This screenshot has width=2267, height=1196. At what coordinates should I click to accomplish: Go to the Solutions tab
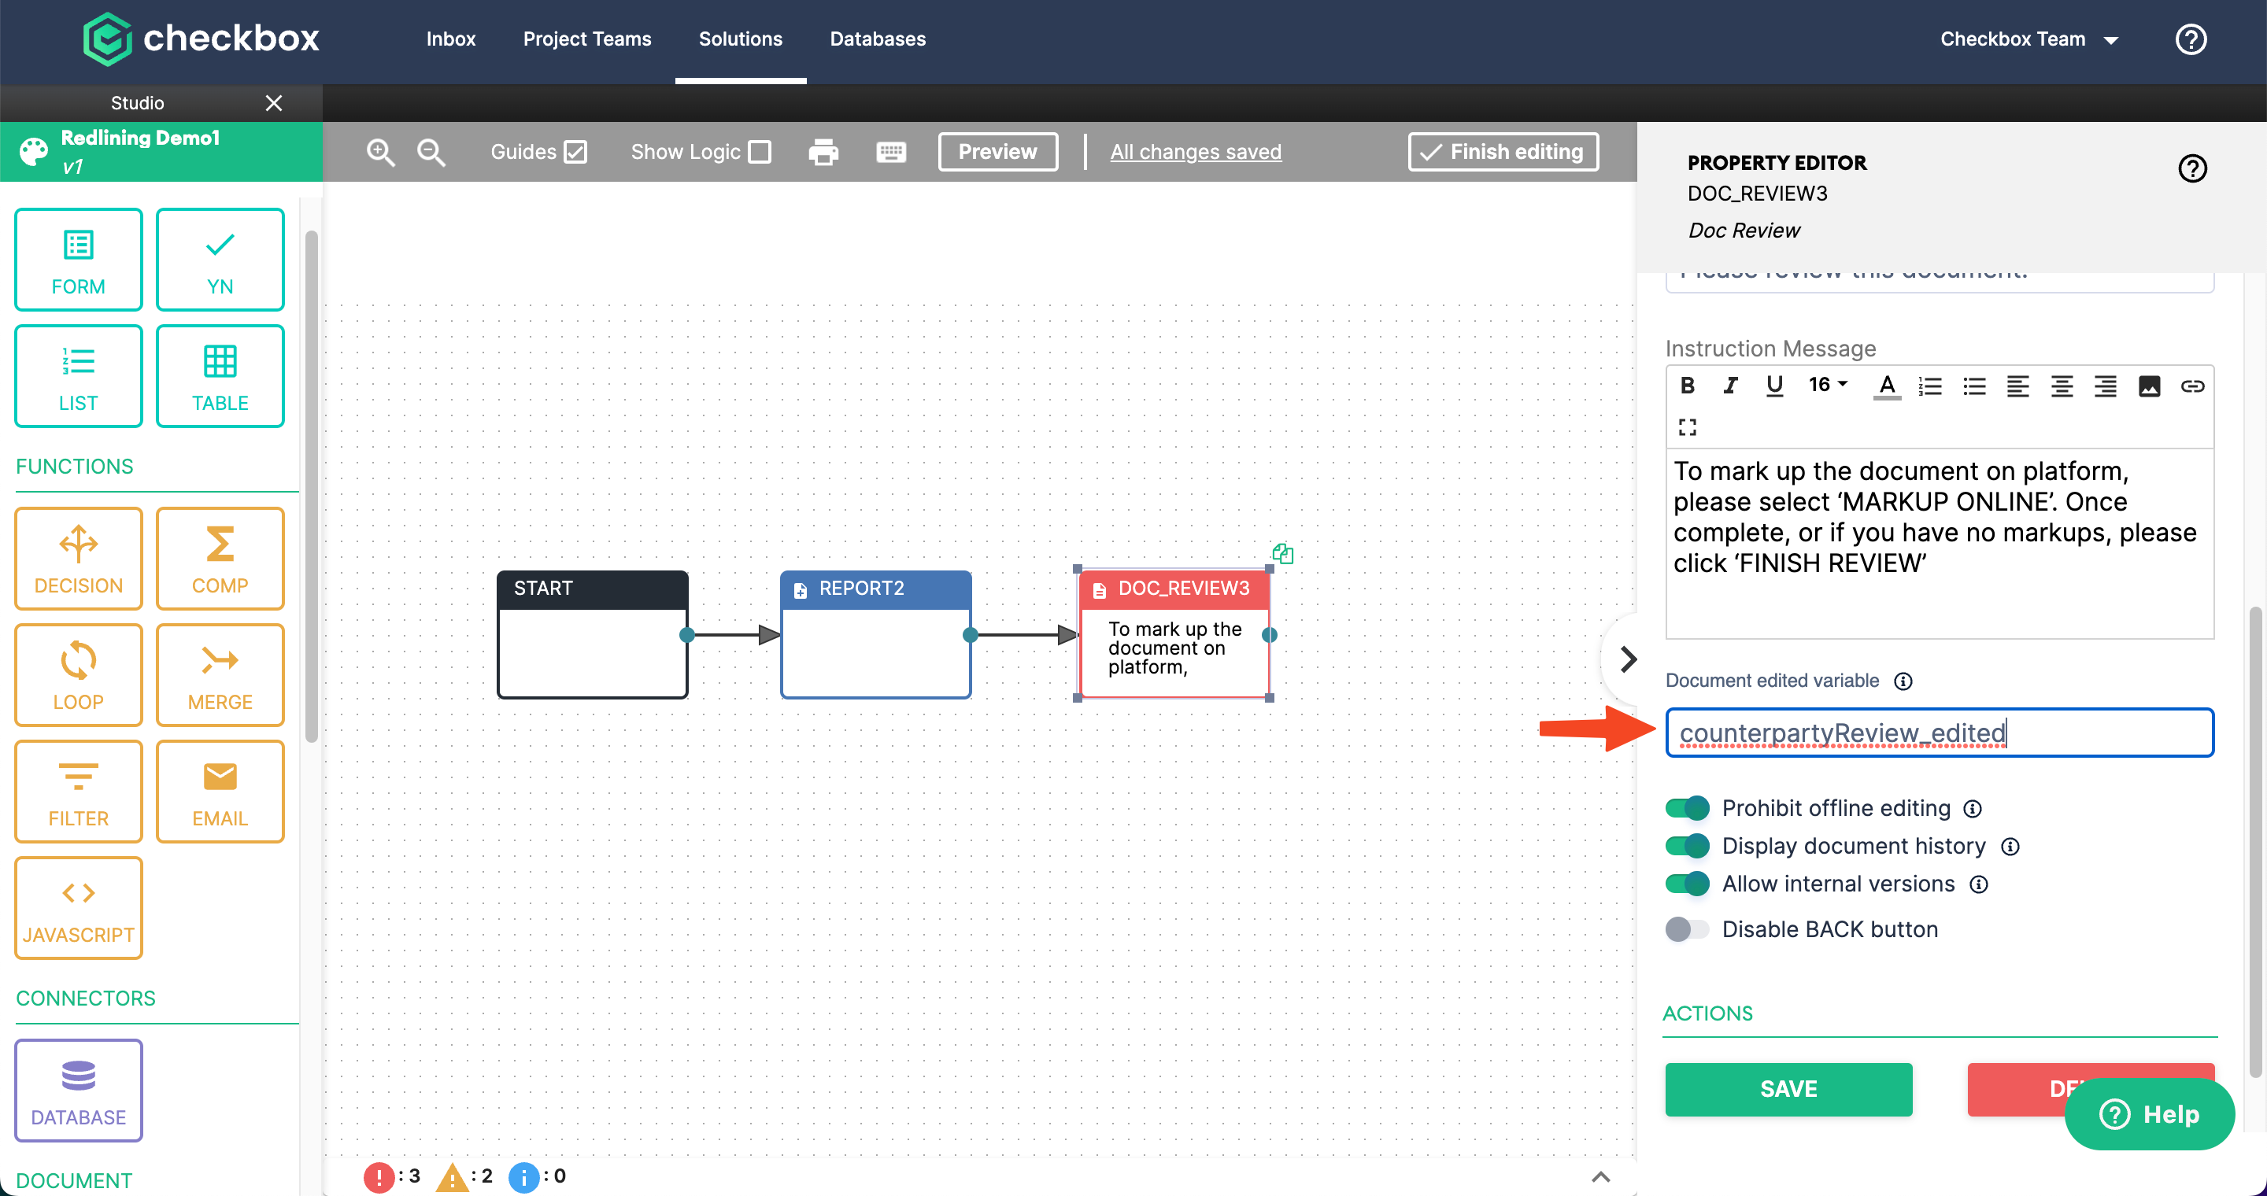click(740, 39)
